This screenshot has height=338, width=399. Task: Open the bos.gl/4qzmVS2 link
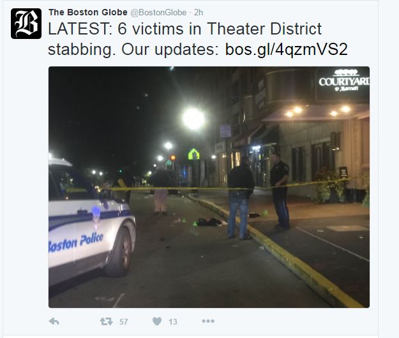pyautogui.click(x=286, y=49)
